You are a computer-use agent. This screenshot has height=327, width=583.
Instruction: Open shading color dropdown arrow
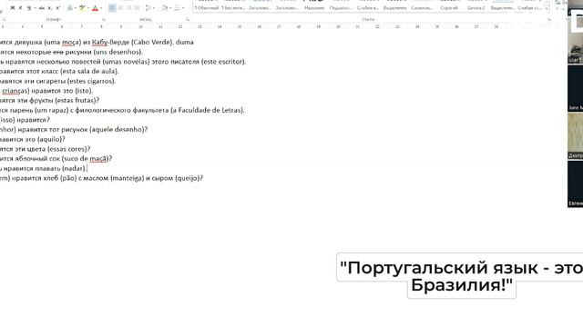(170, 8)
